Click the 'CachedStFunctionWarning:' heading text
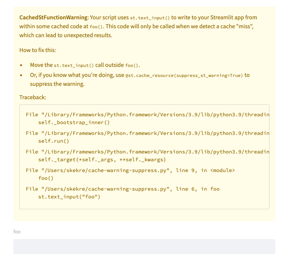The height and width of the screenshot is (259, 281). click(54, 17)
